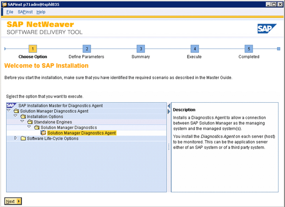The height and width of the screenshot is (207, 285).
Task: Click the highlighted Diagnostics Agent installer icon
Action: click(43, 133)
